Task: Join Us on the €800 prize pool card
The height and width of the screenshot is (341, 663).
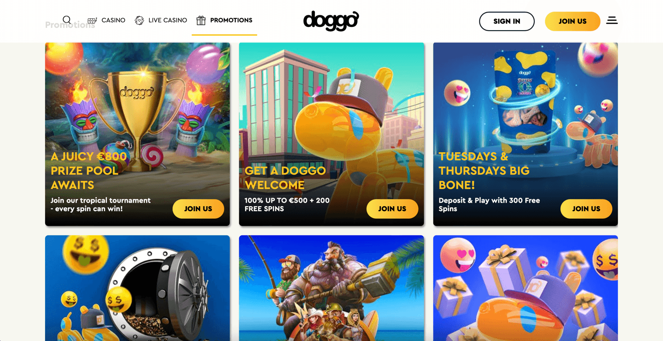Action: 198,209
